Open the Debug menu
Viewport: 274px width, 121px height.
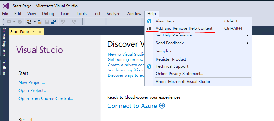pos(48,14)
